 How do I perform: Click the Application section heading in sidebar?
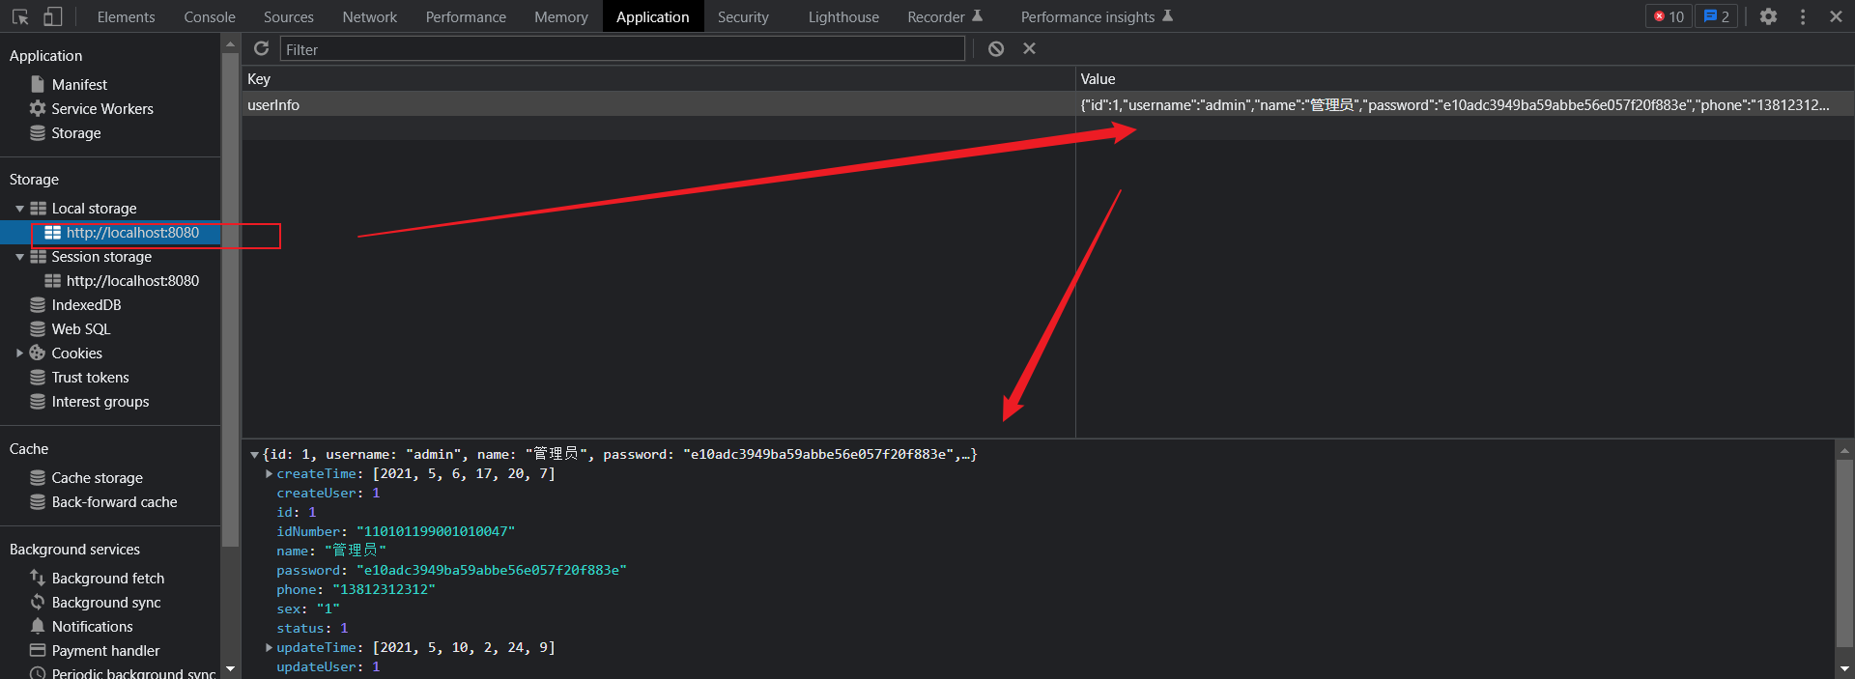point(45,55)
